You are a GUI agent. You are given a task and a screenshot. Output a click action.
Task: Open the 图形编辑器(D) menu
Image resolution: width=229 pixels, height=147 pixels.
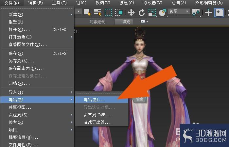pos(209,3)
